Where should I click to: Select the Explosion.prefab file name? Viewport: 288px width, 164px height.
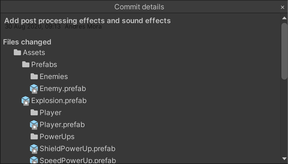tap(59, 101)
